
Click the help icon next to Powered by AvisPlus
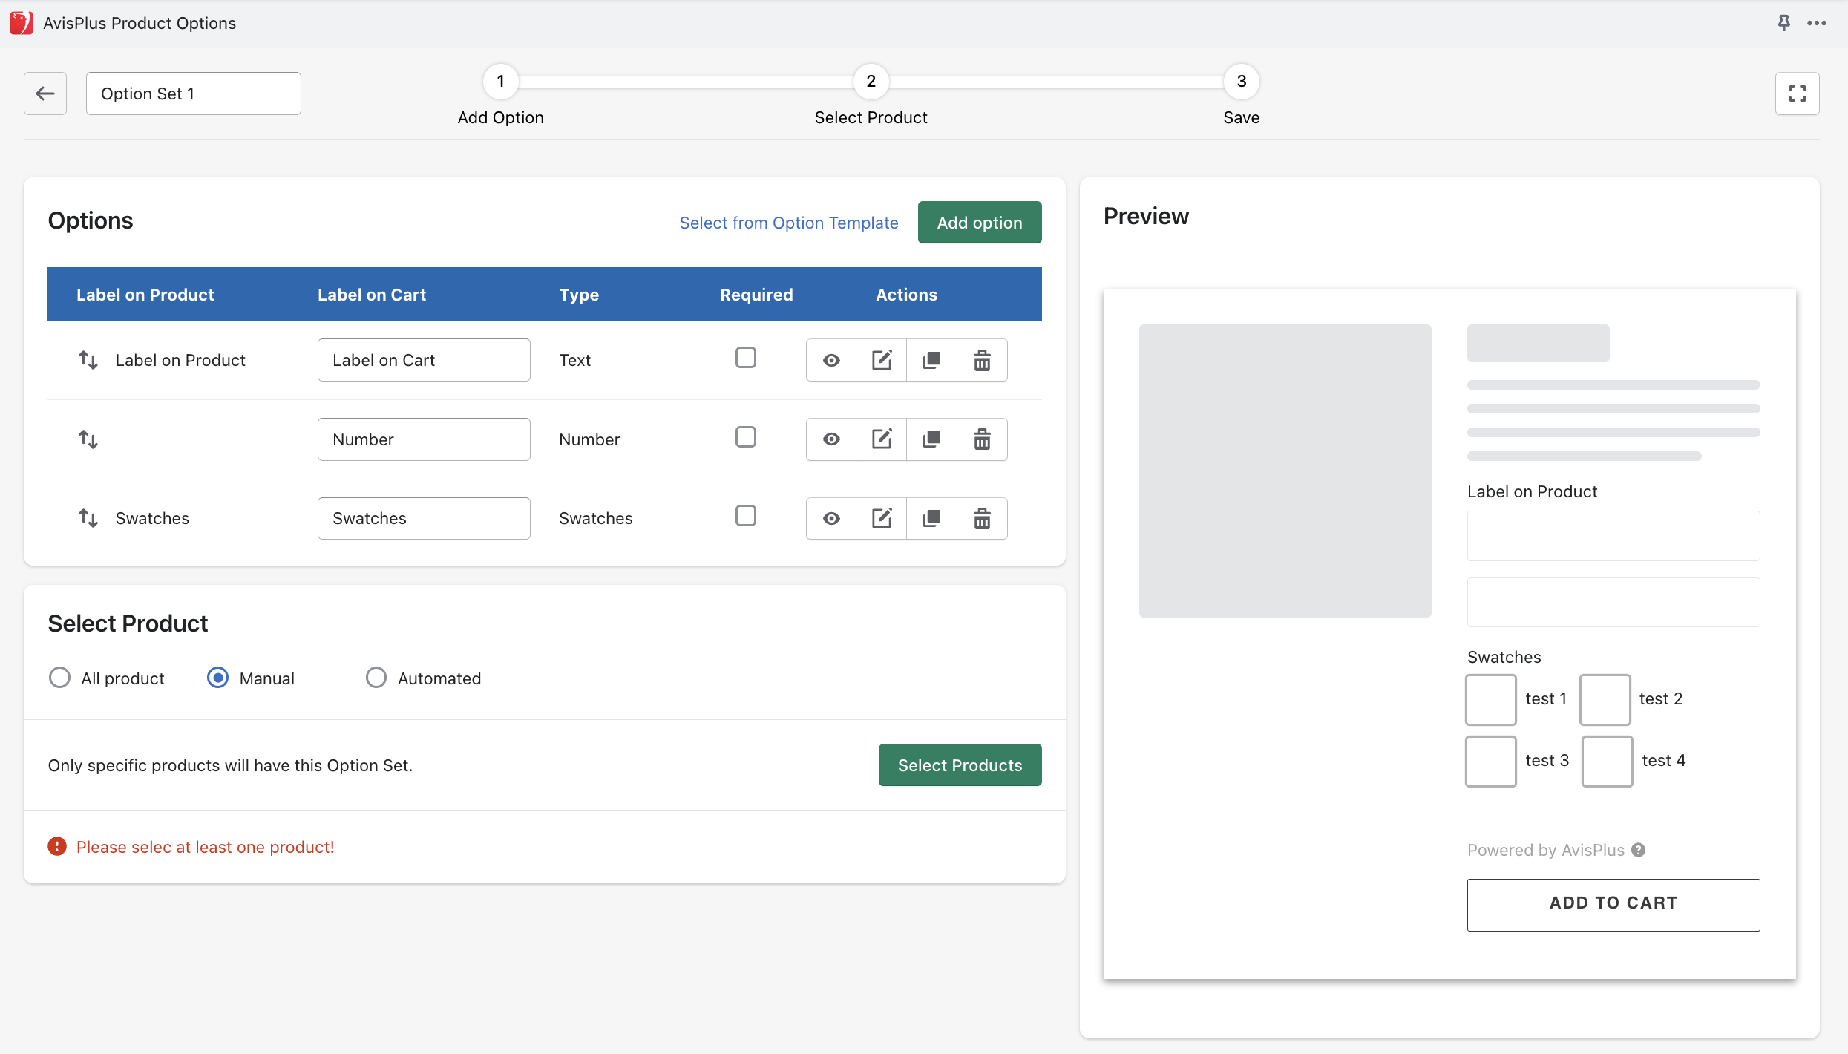1638,850
